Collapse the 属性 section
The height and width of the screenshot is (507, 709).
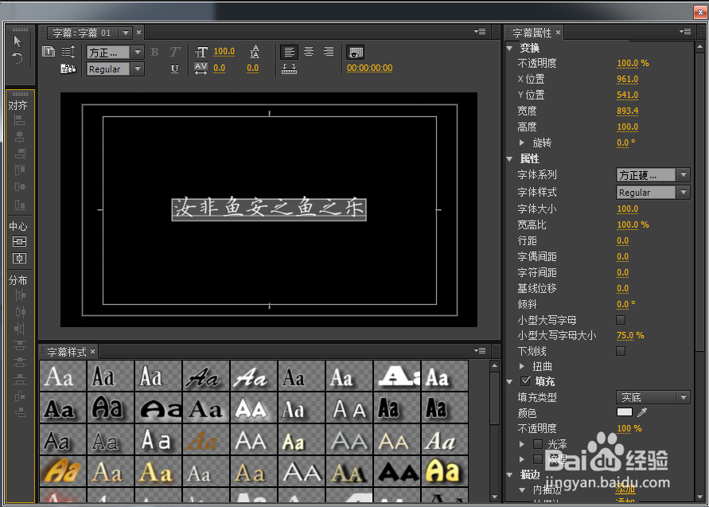(x=510, y=158)
